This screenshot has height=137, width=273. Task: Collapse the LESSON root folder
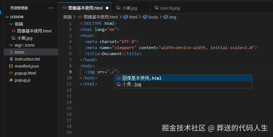coord(6,17)
